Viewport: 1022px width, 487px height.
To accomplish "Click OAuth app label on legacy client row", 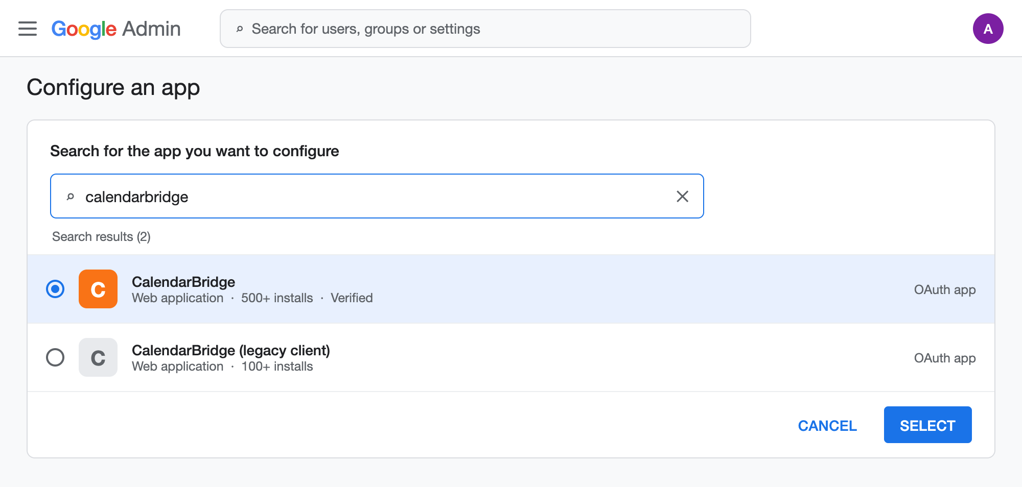I will point(945,358).
